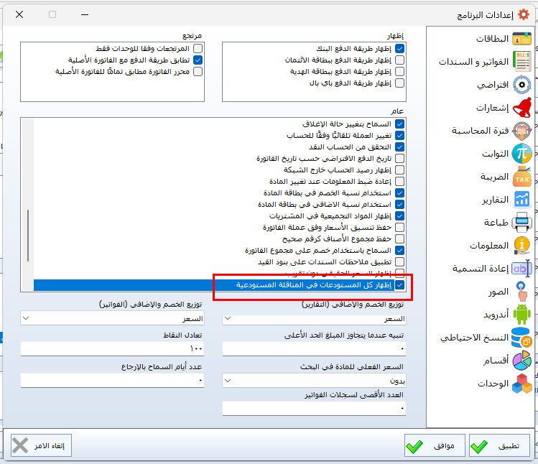The image size is (538, 464).
Task: Click the printer icon for طباعة
Action: 522,222
